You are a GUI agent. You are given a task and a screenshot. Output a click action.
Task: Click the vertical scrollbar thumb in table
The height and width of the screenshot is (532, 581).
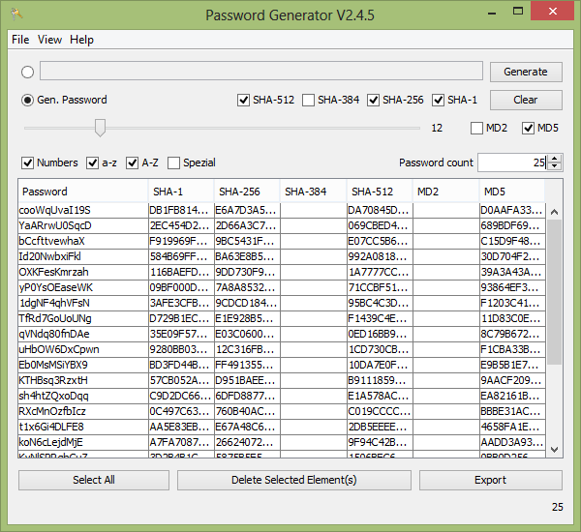[554, 292]
